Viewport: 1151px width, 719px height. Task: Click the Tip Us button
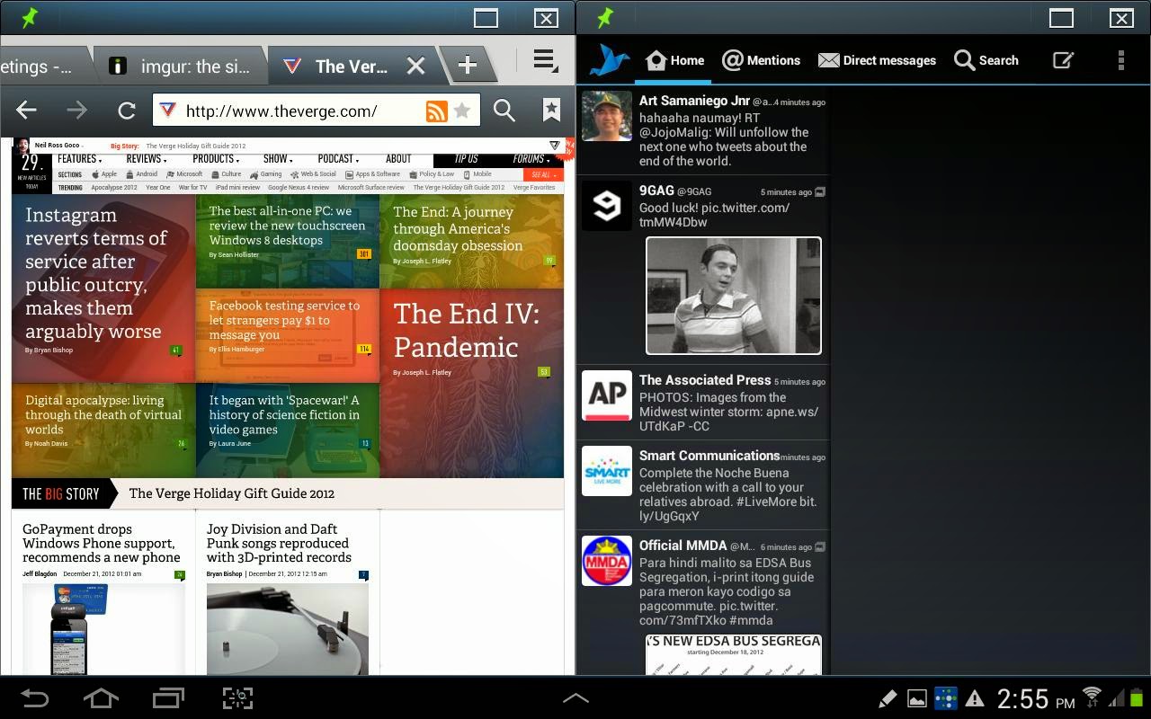(x=466, y=159)
